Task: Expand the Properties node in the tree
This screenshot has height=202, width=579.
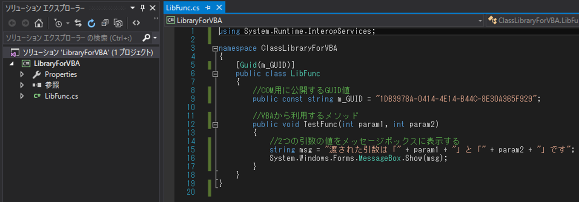Action: (22, 74)
